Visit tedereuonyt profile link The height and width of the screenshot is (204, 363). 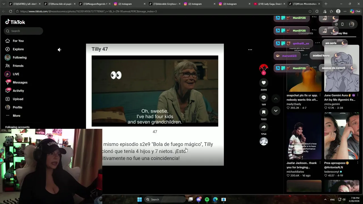(x=332, y=172)
